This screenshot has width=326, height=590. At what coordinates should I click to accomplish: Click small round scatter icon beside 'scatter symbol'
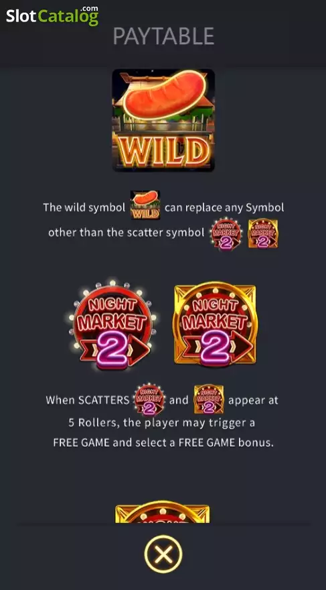(x=226, y=233)
